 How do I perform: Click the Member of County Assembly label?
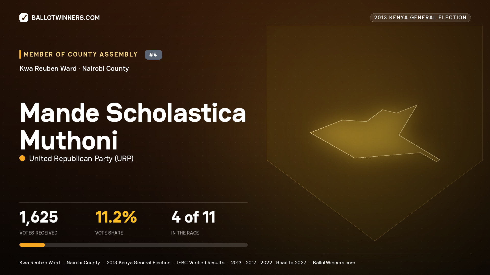tap(81, 54)
